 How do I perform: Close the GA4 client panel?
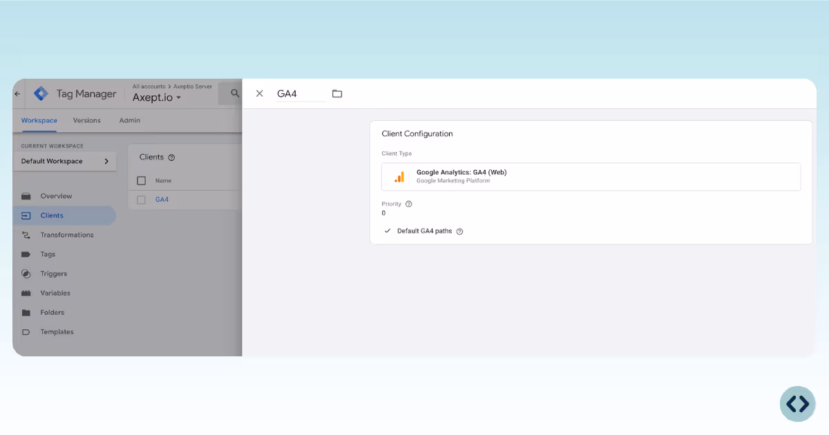pyautogui.click(x=260, y=93)
